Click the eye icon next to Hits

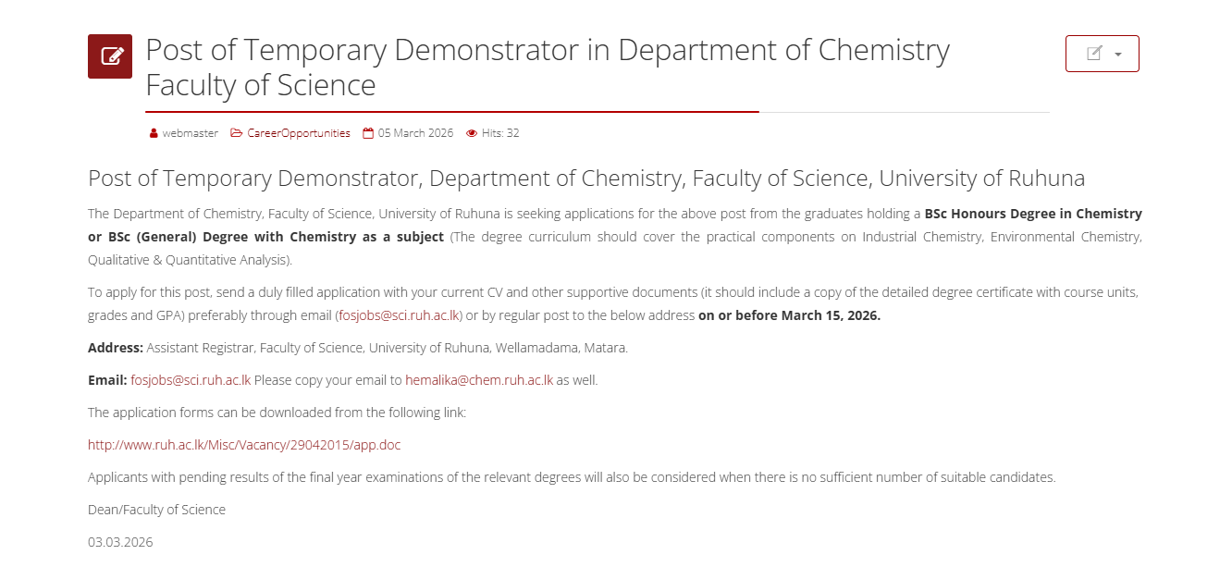point(472,133)
